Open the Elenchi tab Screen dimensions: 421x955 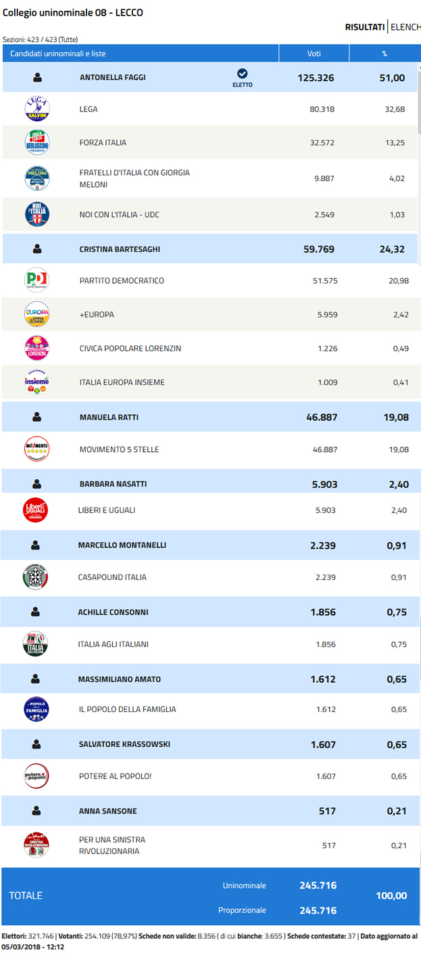pos(405,27)
